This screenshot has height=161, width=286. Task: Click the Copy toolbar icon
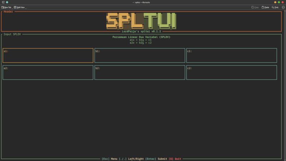click(x=255, y=7)
